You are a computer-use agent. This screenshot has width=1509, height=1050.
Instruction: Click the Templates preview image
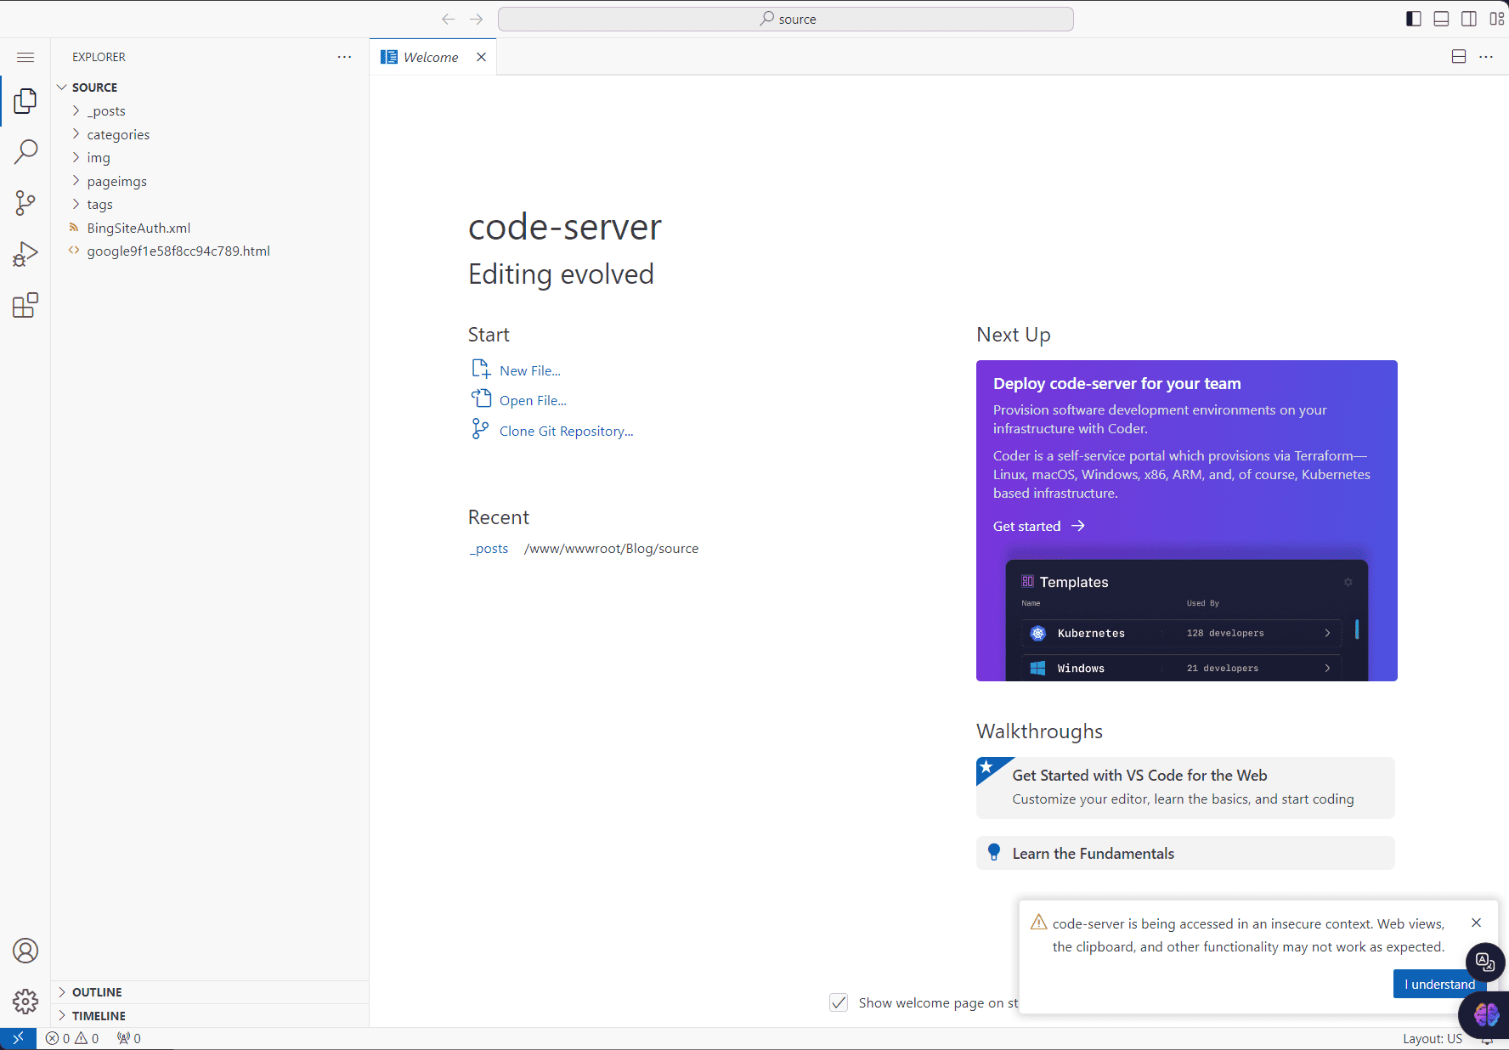pyautogui.click(x=1187, y=619)
